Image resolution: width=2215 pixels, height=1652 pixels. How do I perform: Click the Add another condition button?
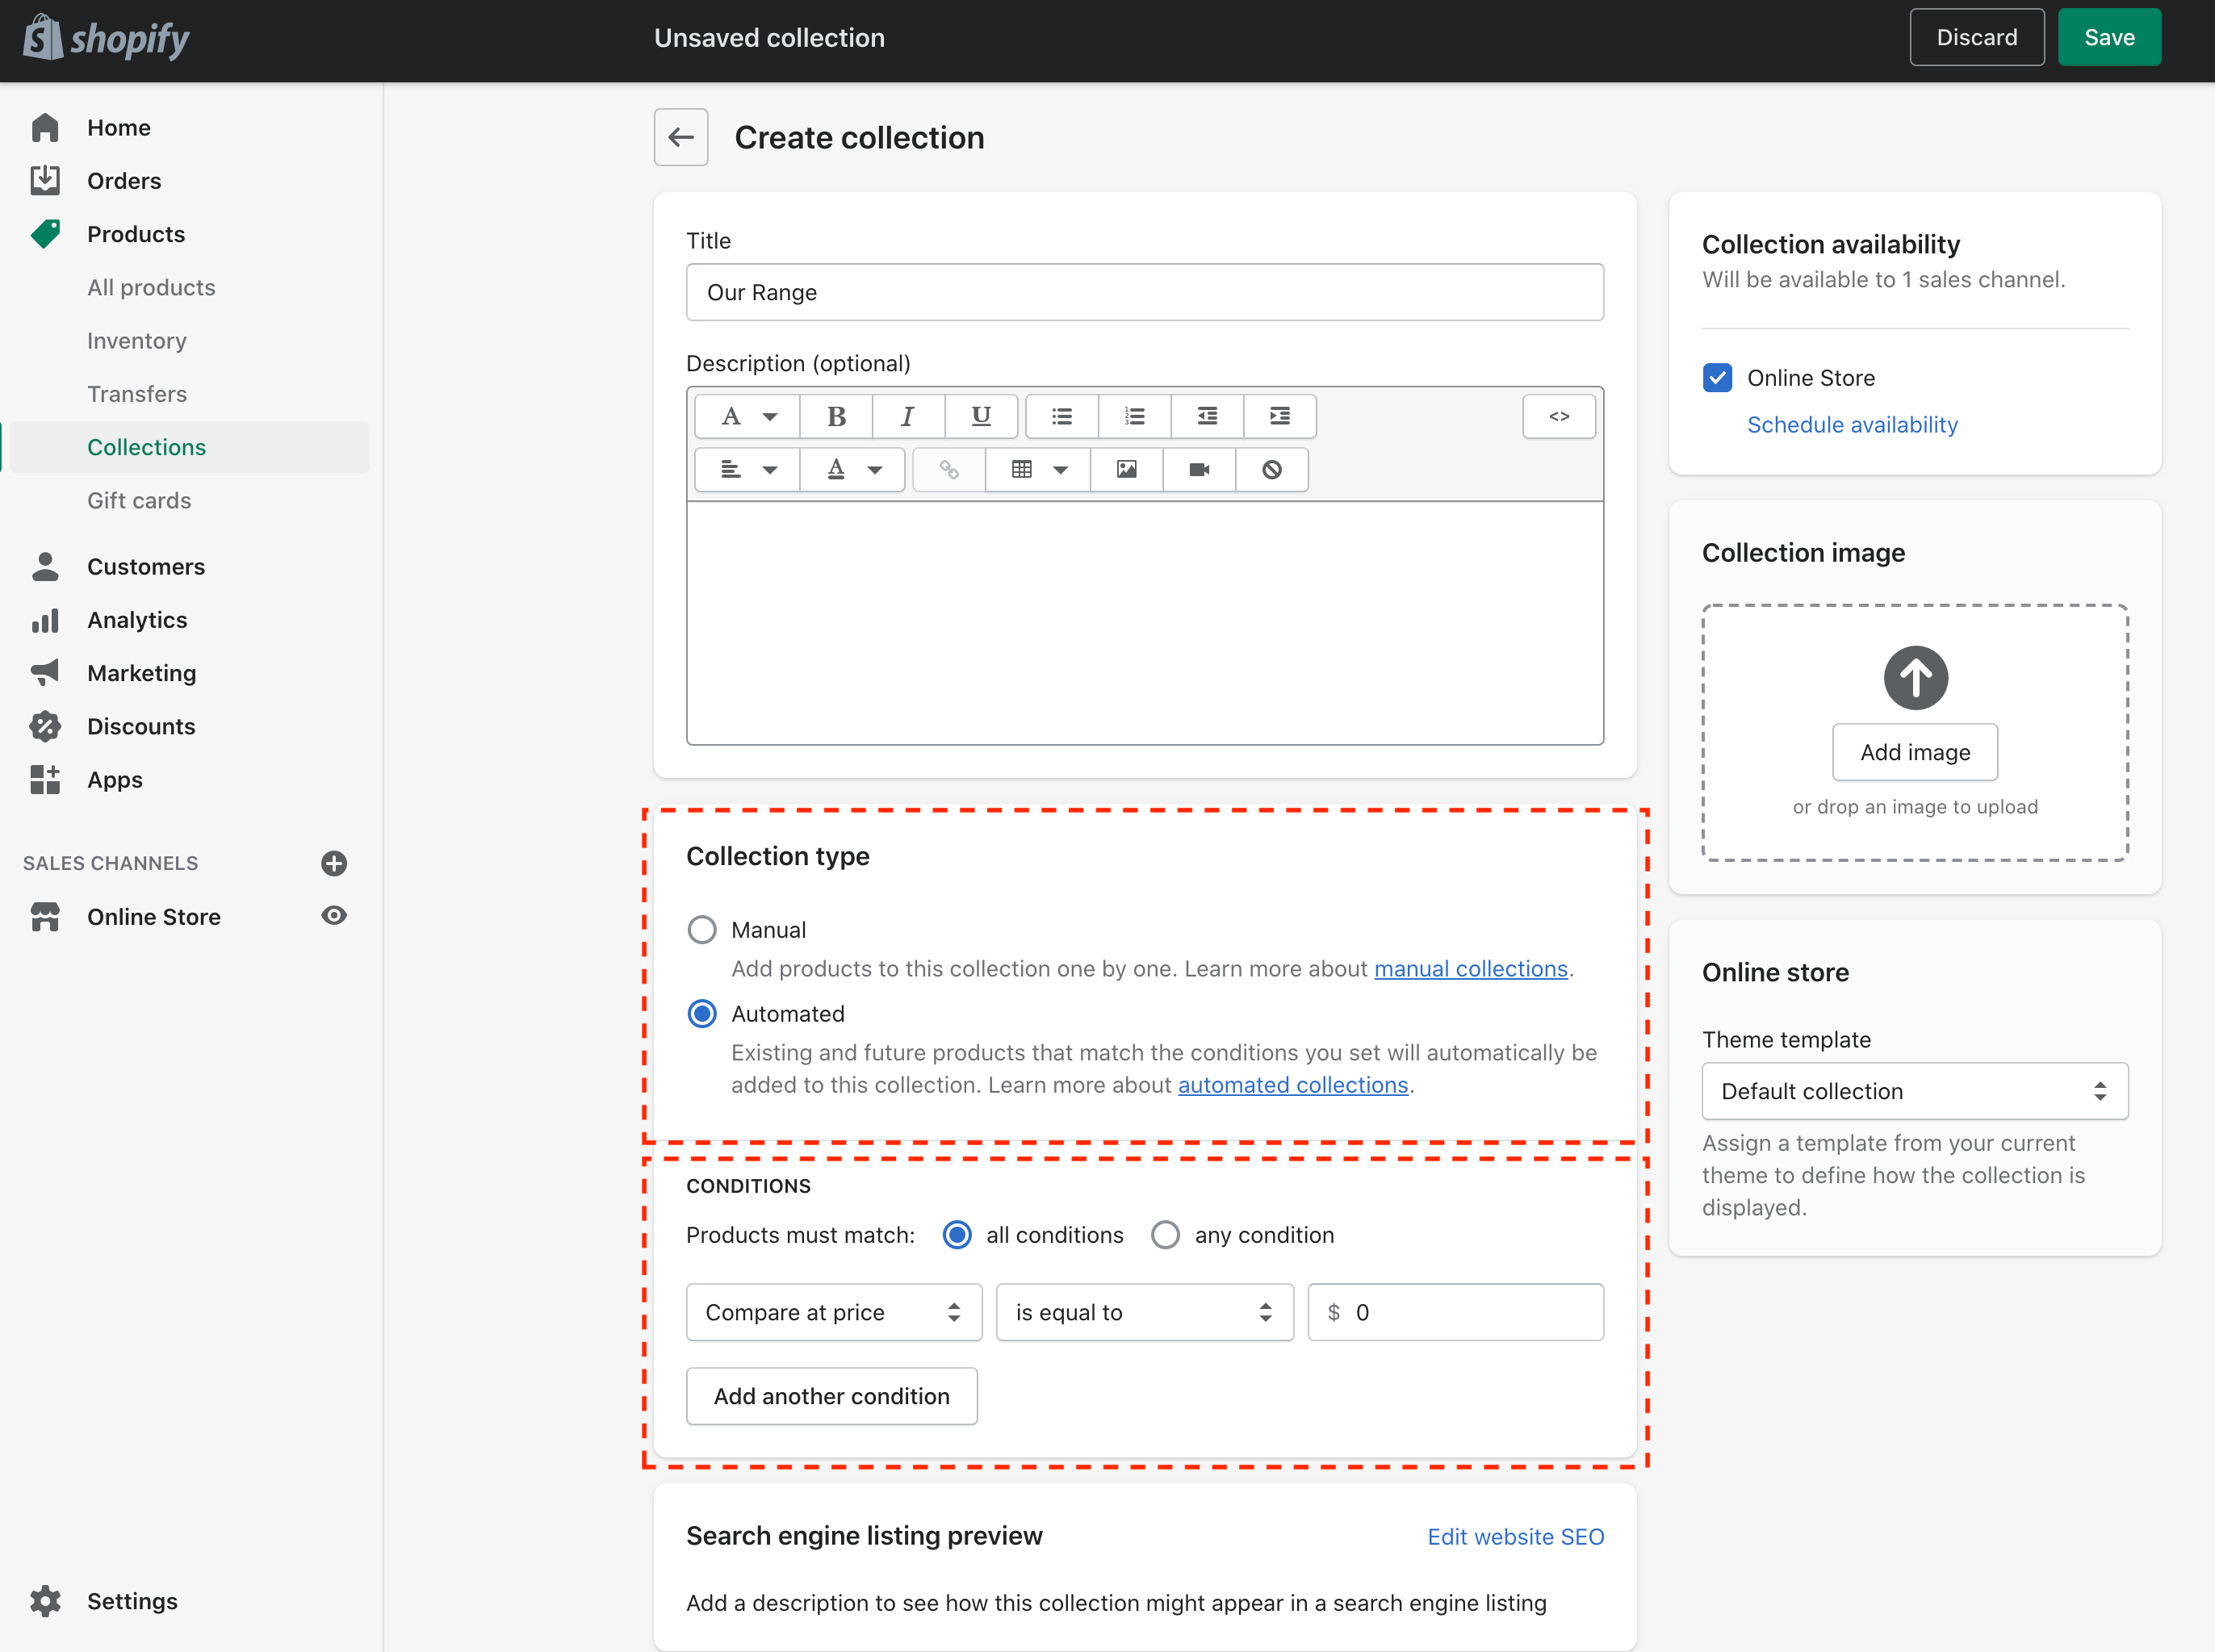pos(831,1396)
